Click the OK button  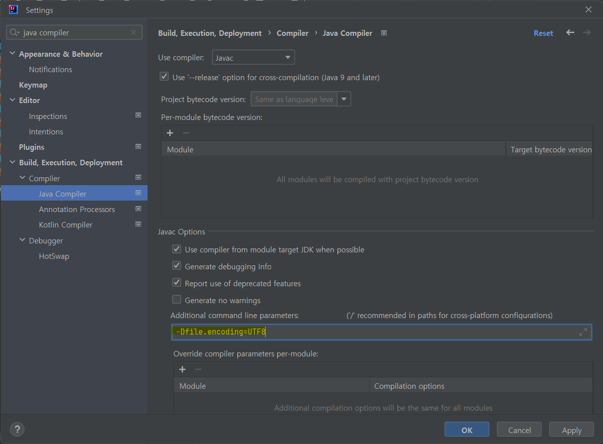[x=467, y=430]
